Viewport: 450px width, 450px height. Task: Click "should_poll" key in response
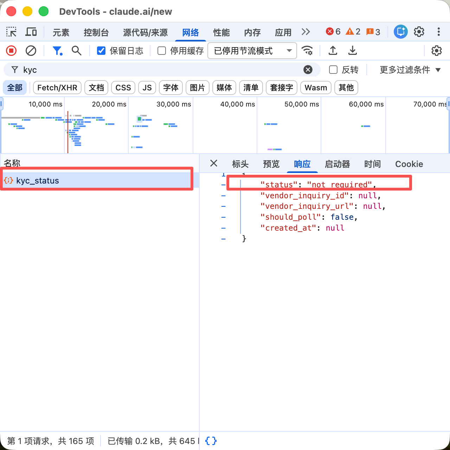click(x=290, y=217)
